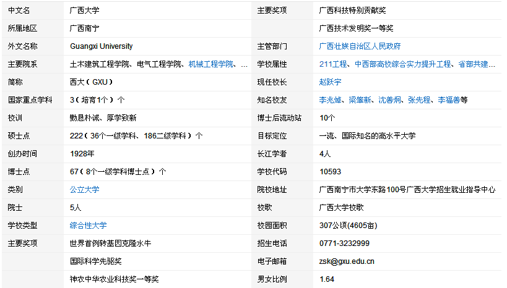Select the value 广西南宁

click(x=85, y=28)
